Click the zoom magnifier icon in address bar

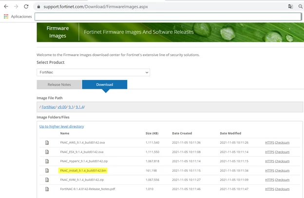[301, 7]
